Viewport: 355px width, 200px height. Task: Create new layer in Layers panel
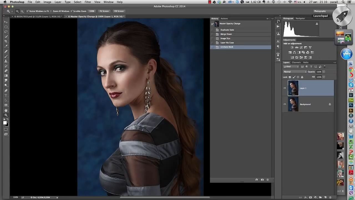(x=325, y=197)
